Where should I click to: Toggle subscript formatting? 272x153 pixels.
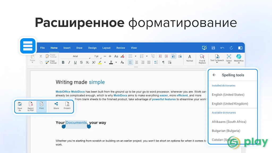87,62
